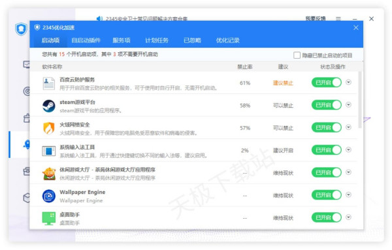Click the green desktop assistant icon

pyautogui.click(x=49, y=219)
